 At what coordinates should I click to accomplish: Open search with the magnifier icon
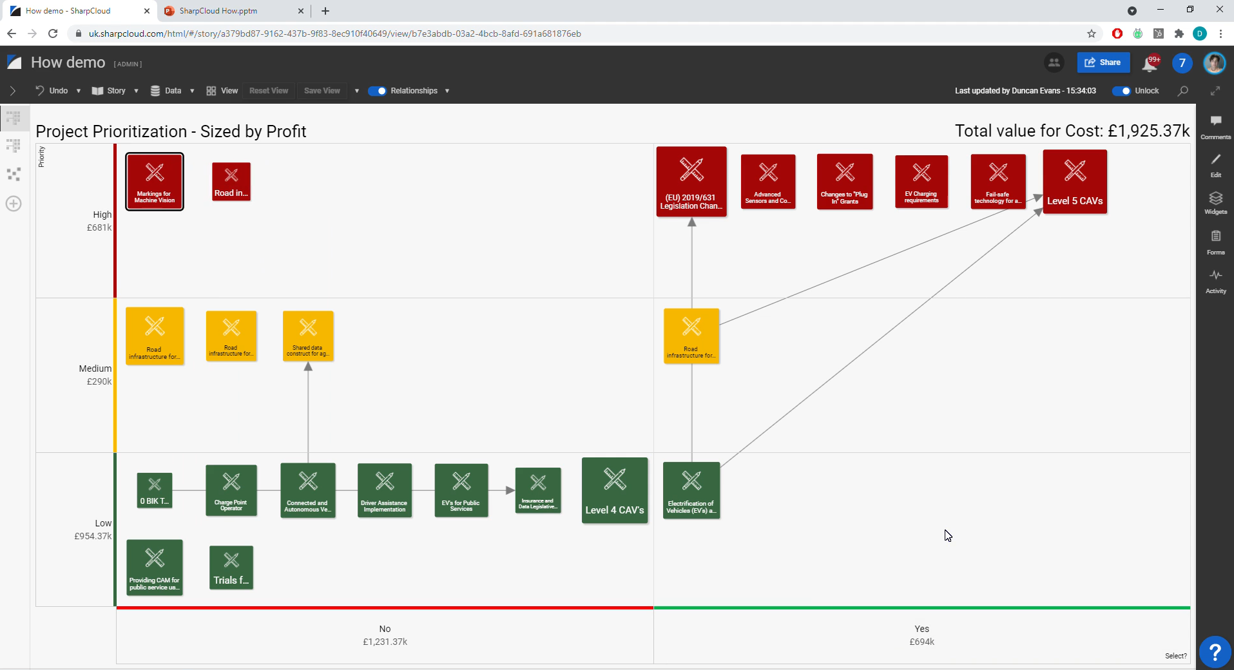(x=1183, y=91)
